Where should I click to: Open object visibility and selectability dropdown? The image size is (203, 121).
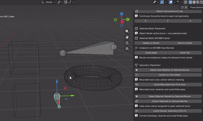coord(156,2)
